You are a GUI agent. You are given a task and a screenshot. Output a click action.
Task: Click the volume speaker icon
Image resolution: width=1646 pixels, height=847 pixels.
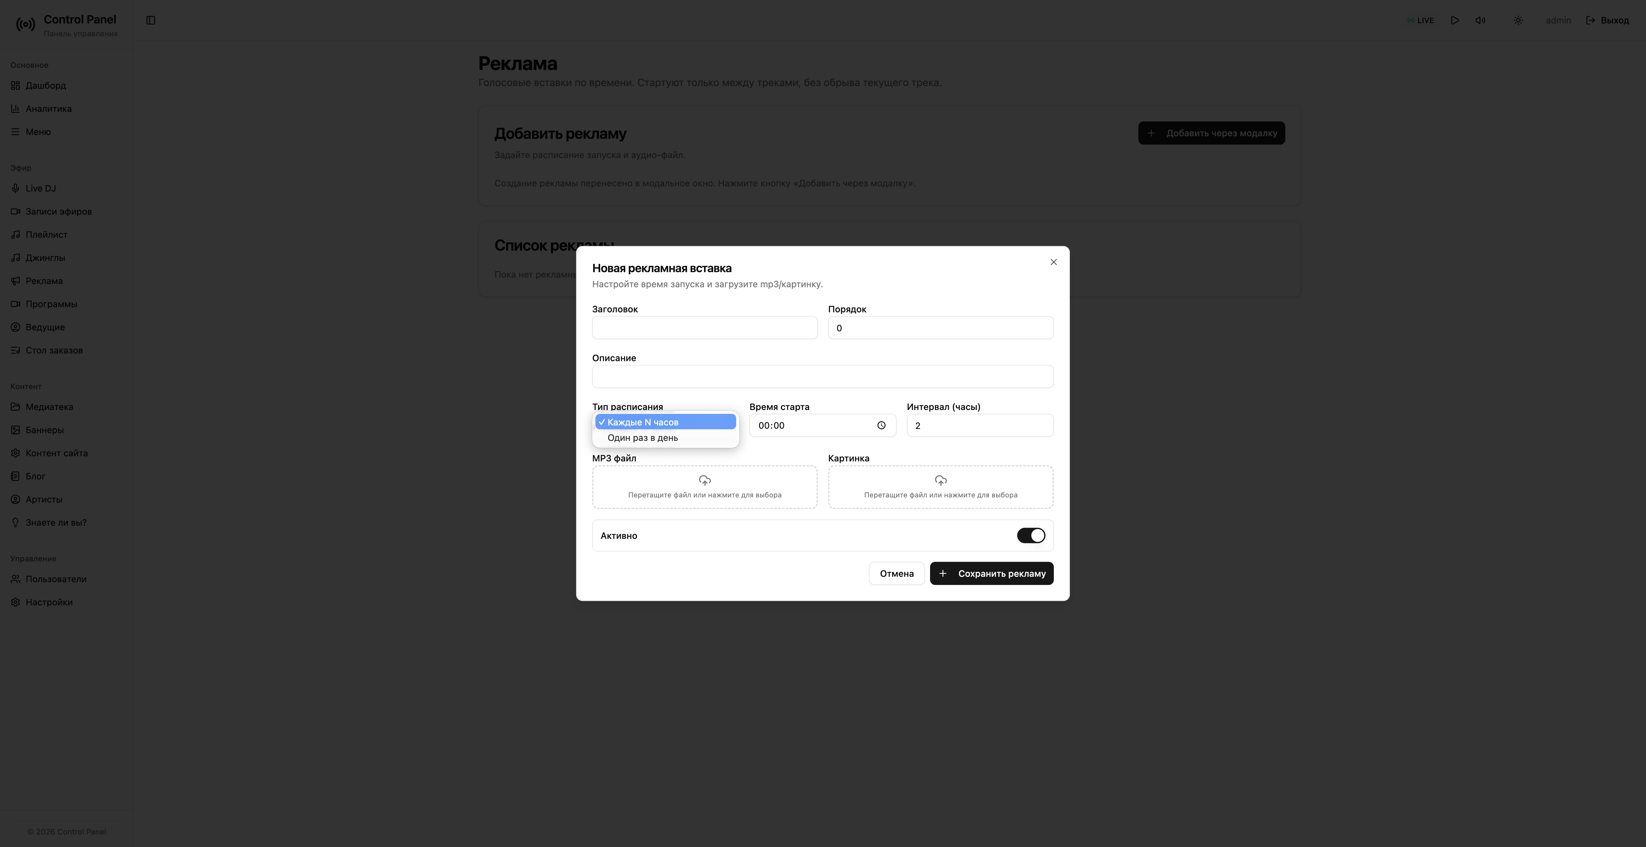pos(1480,21)
